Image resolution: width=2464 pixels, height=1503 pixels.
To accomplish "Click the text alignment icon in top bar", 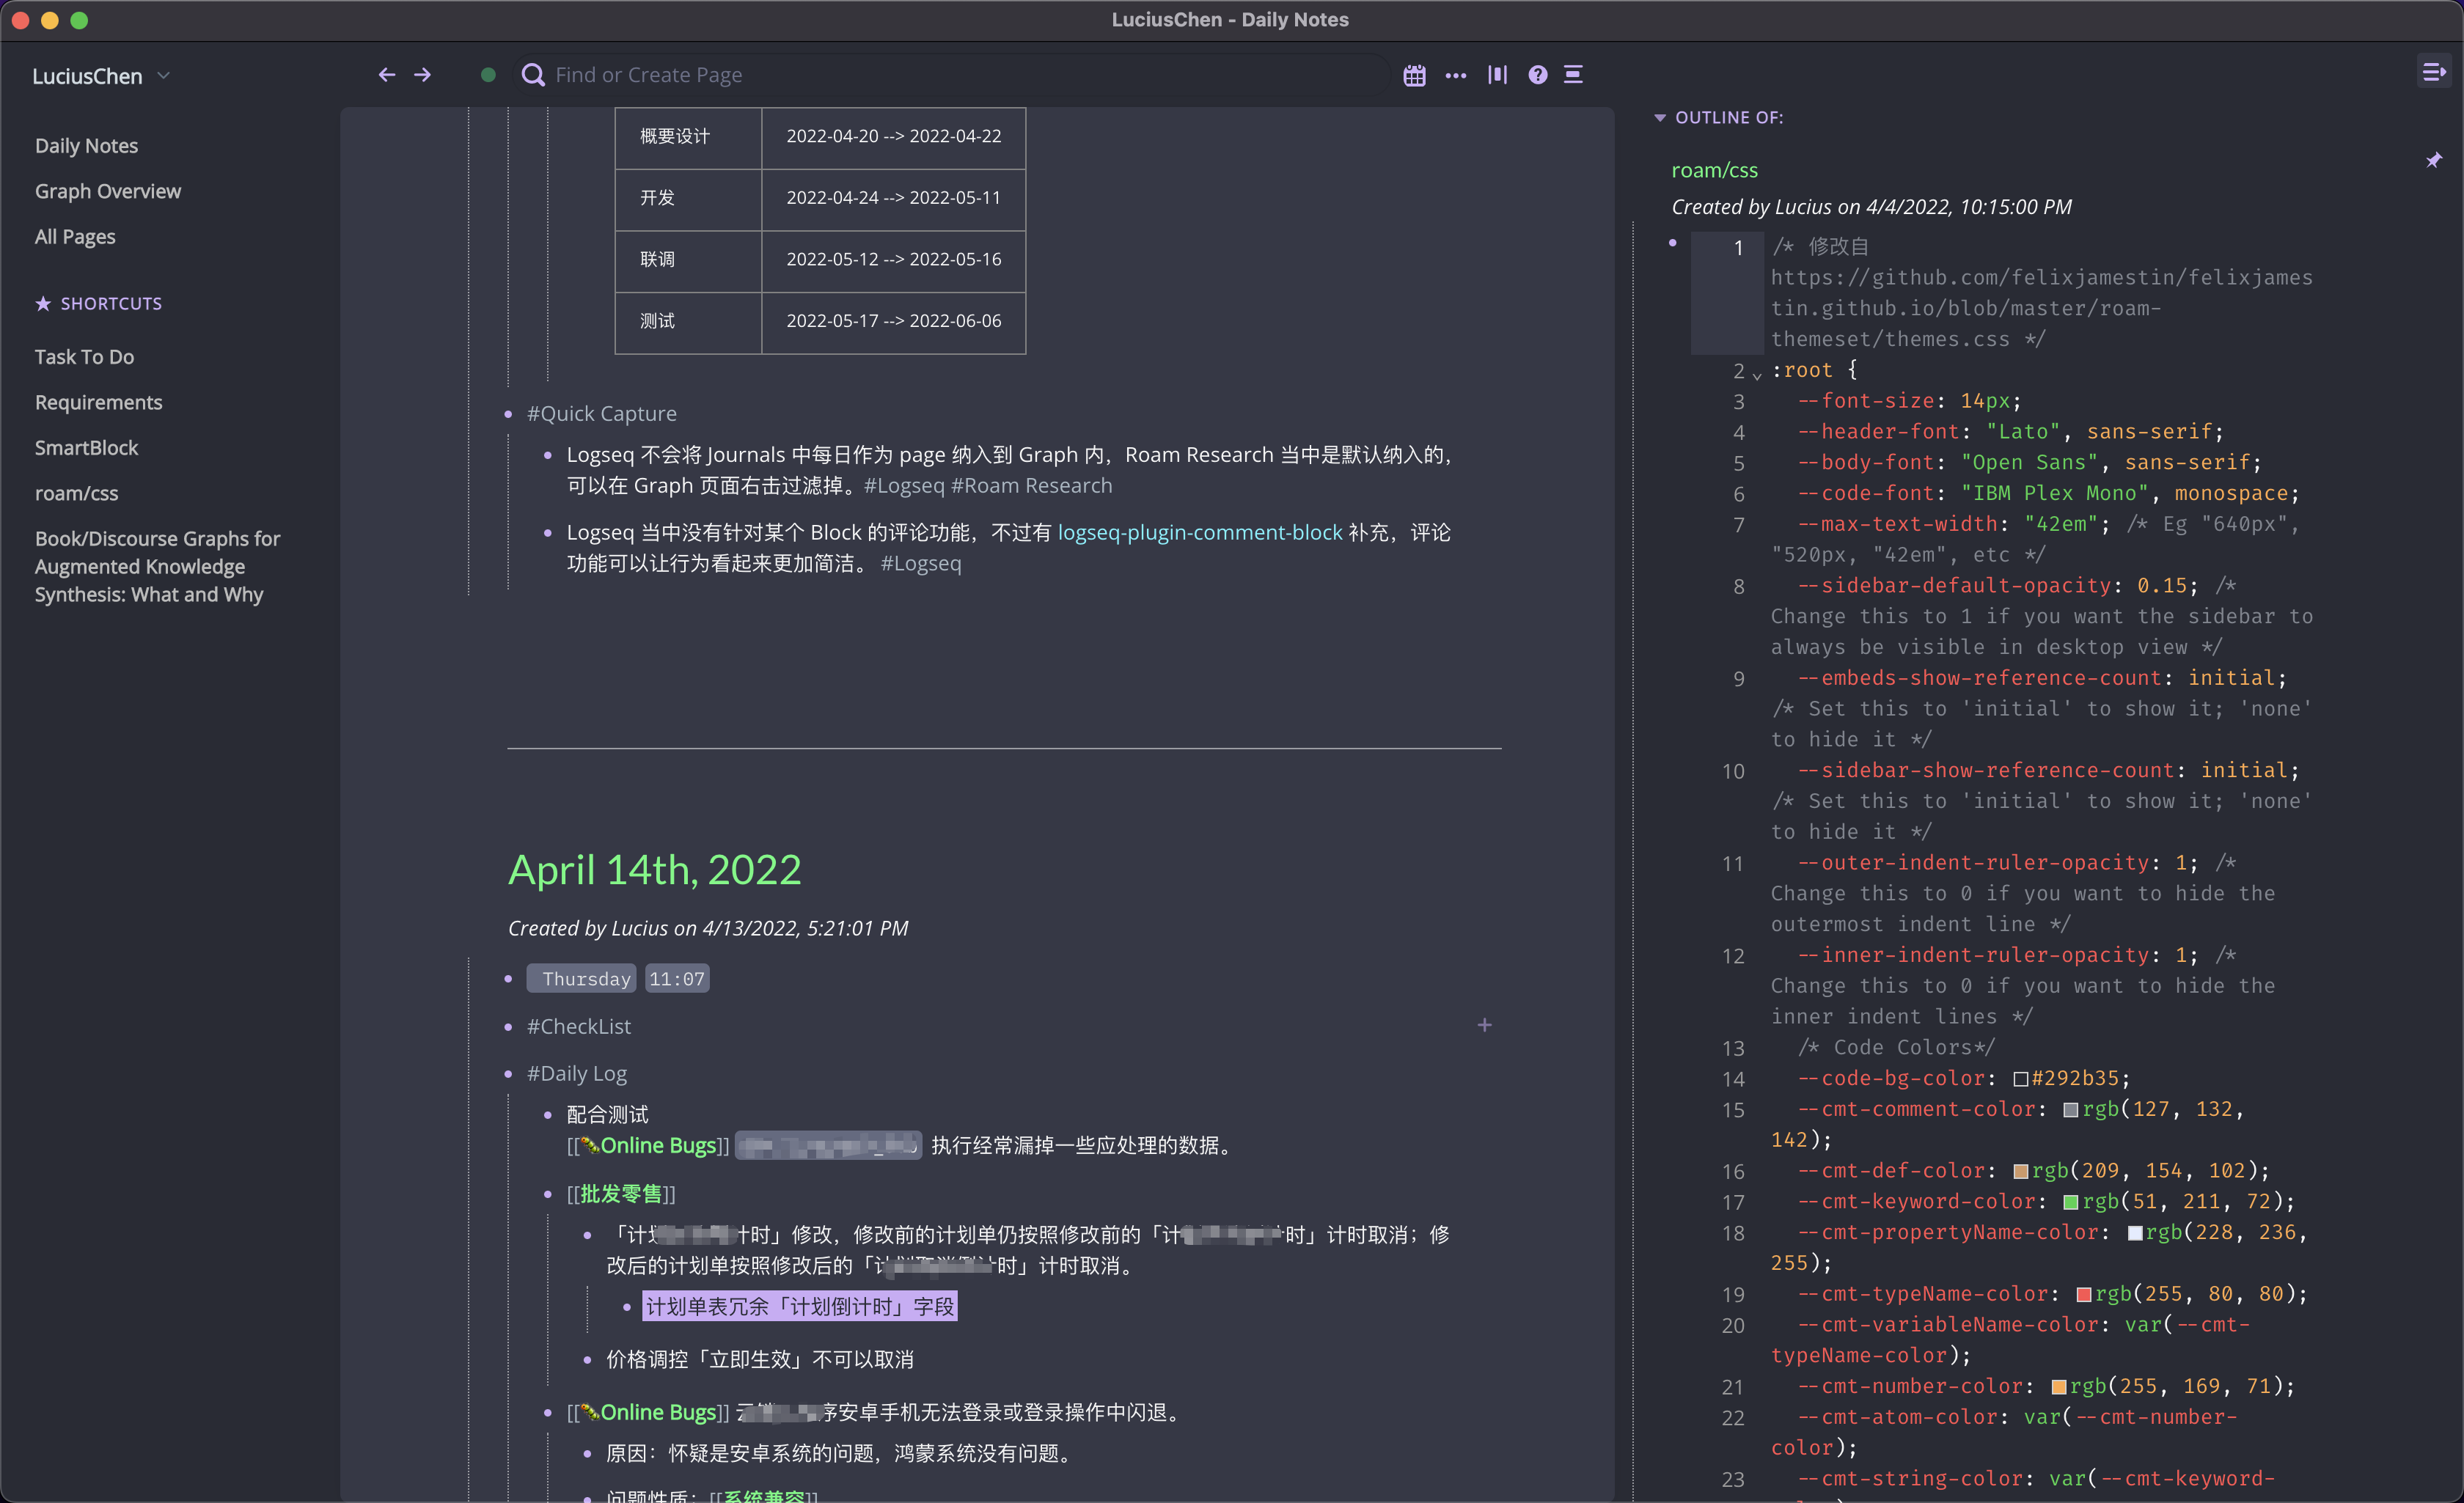I will tap(1573, 75).
